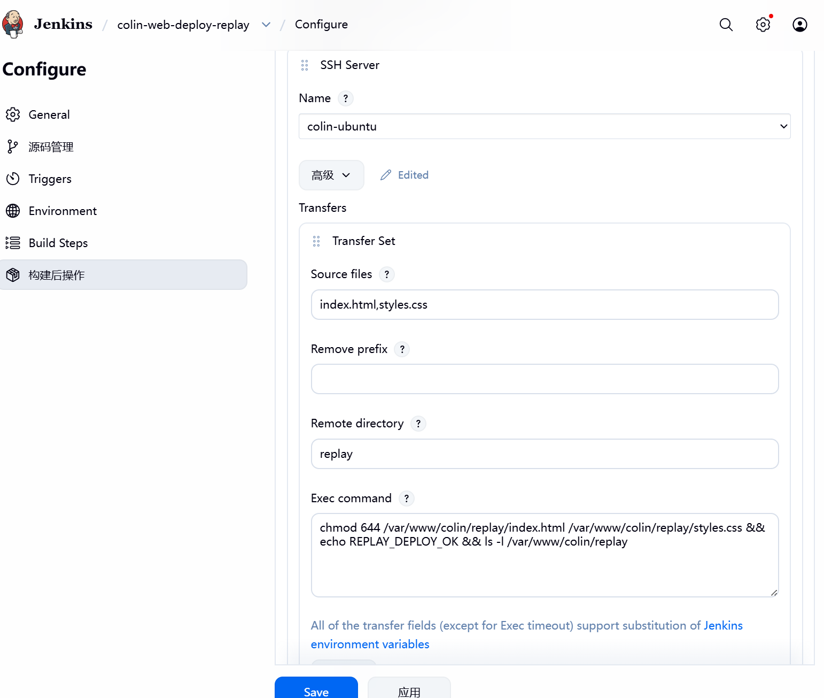This screenshot has width=824, height=698.
Task: Open the colin-ubuntu server name dropdown
Action: coord(545,126)
